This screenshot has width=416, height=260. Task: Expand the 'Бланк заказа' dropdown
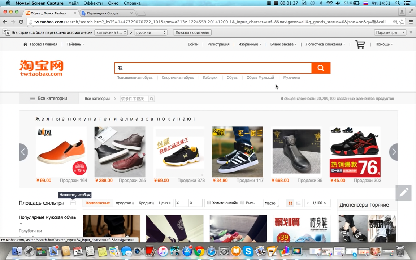[x=283, y=44]
